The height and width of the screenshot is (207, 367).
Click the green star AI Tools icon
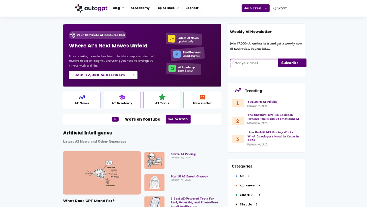tap(162, 97)
